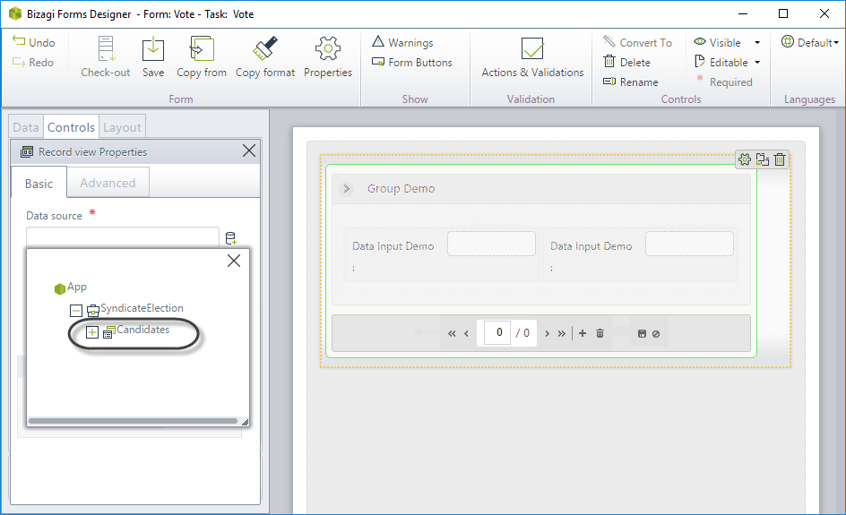Delete the selected control
846x515 pixels.
[x=627, y=63]
